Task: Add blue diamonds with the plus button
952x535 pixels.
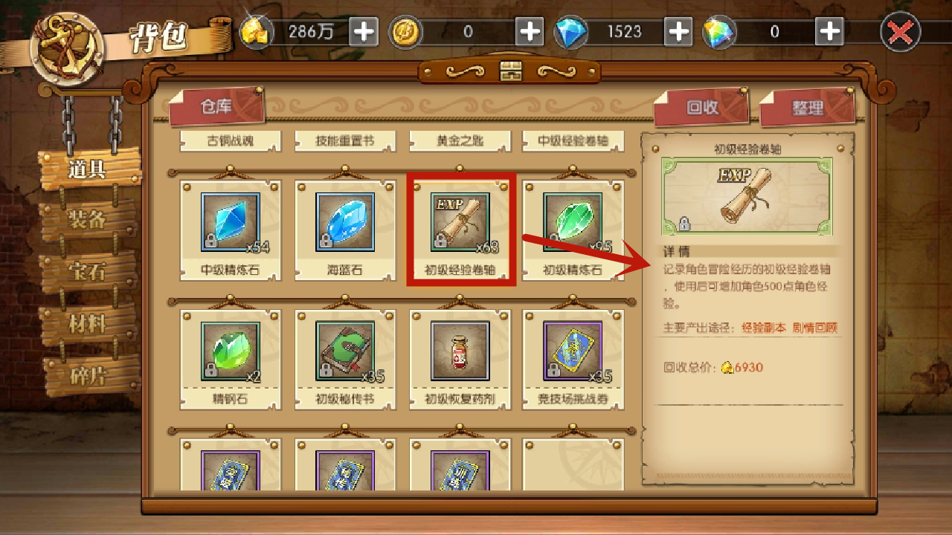Action: pyautogui.click(x=679, y=32)
